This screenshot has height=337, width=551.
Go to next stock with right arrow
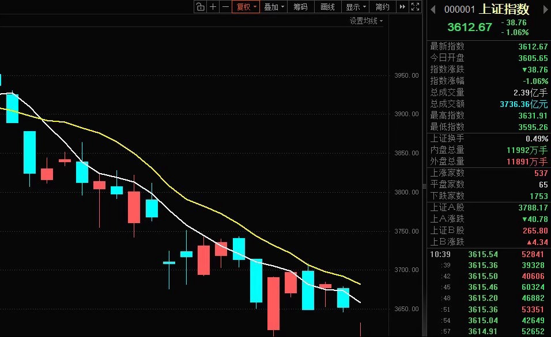[546, 9]
